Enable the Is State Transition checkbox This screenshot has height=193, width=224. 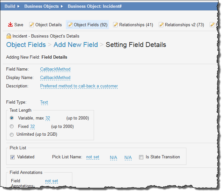coord(141,157)
